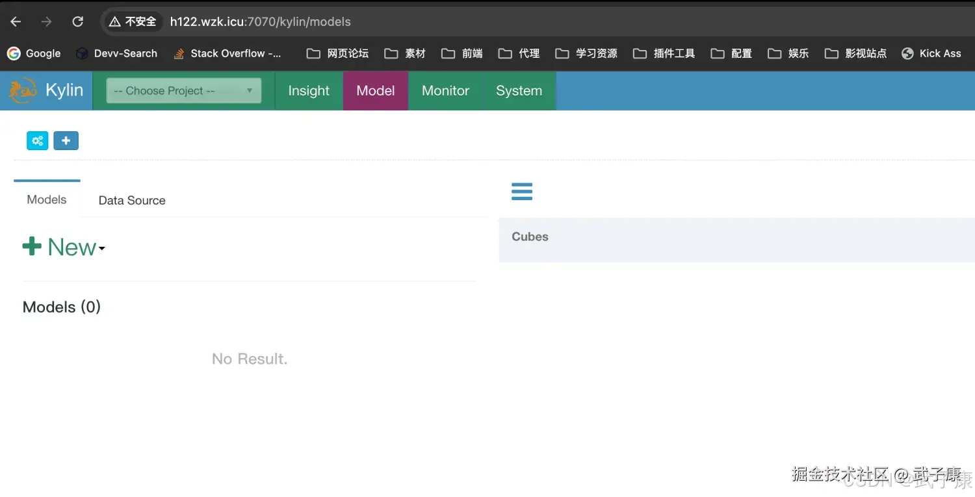Screen dimensions: 975x497
Task: Switch to the Models tab
Action: (x=47, y=199)
